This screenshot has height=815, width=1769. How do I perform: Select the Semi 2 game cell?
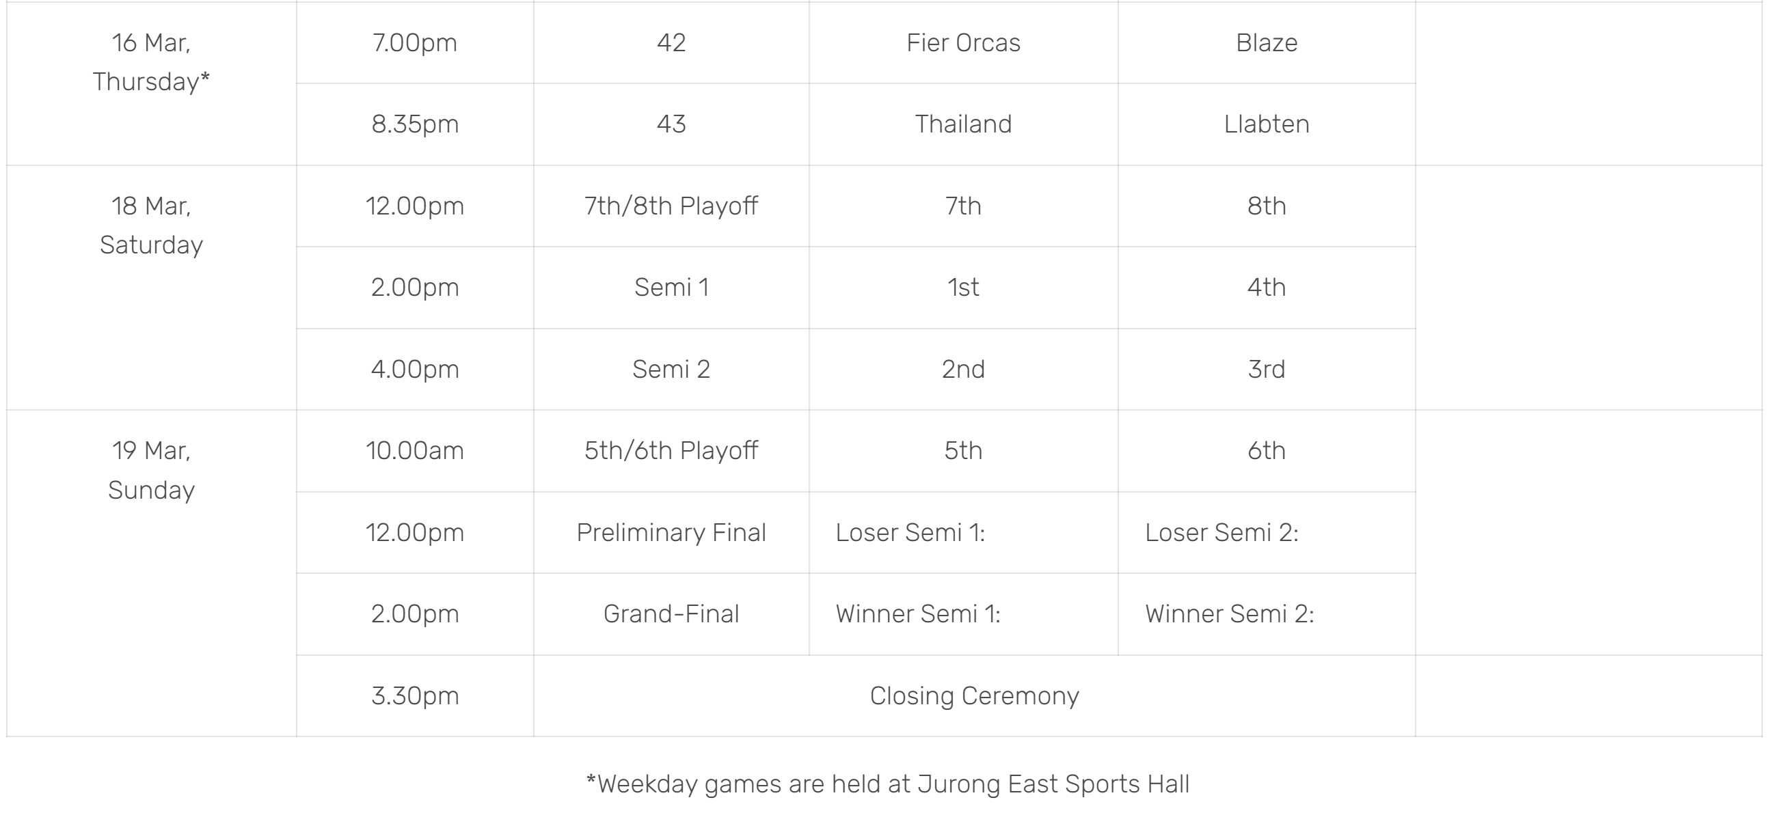click(671, 370)
